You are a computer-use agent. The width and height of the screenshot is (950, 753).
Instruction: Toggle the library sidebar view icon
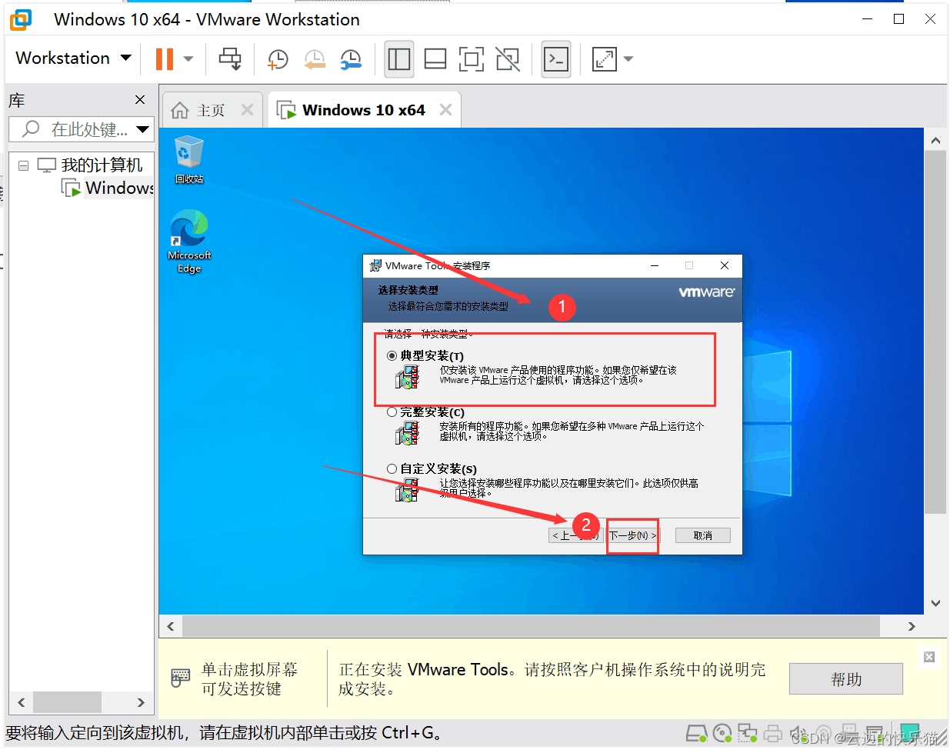(x=399, y=59)
